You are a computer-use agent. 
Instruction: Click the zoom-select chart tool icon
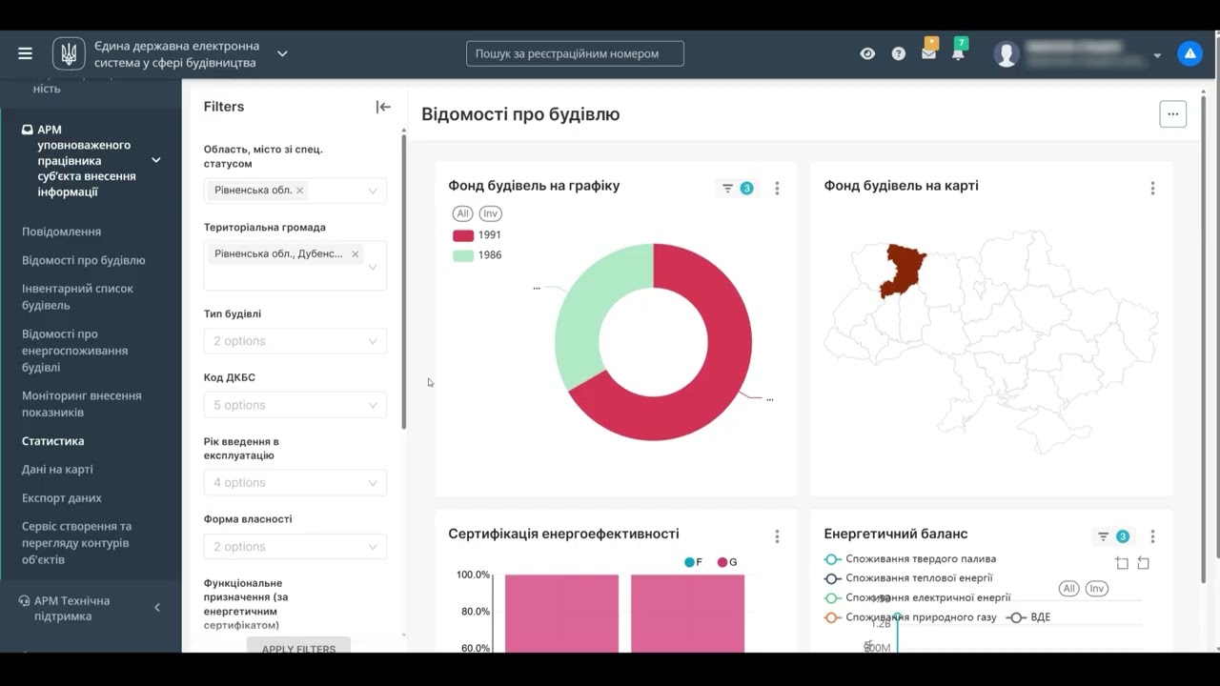coord(1122,563)
